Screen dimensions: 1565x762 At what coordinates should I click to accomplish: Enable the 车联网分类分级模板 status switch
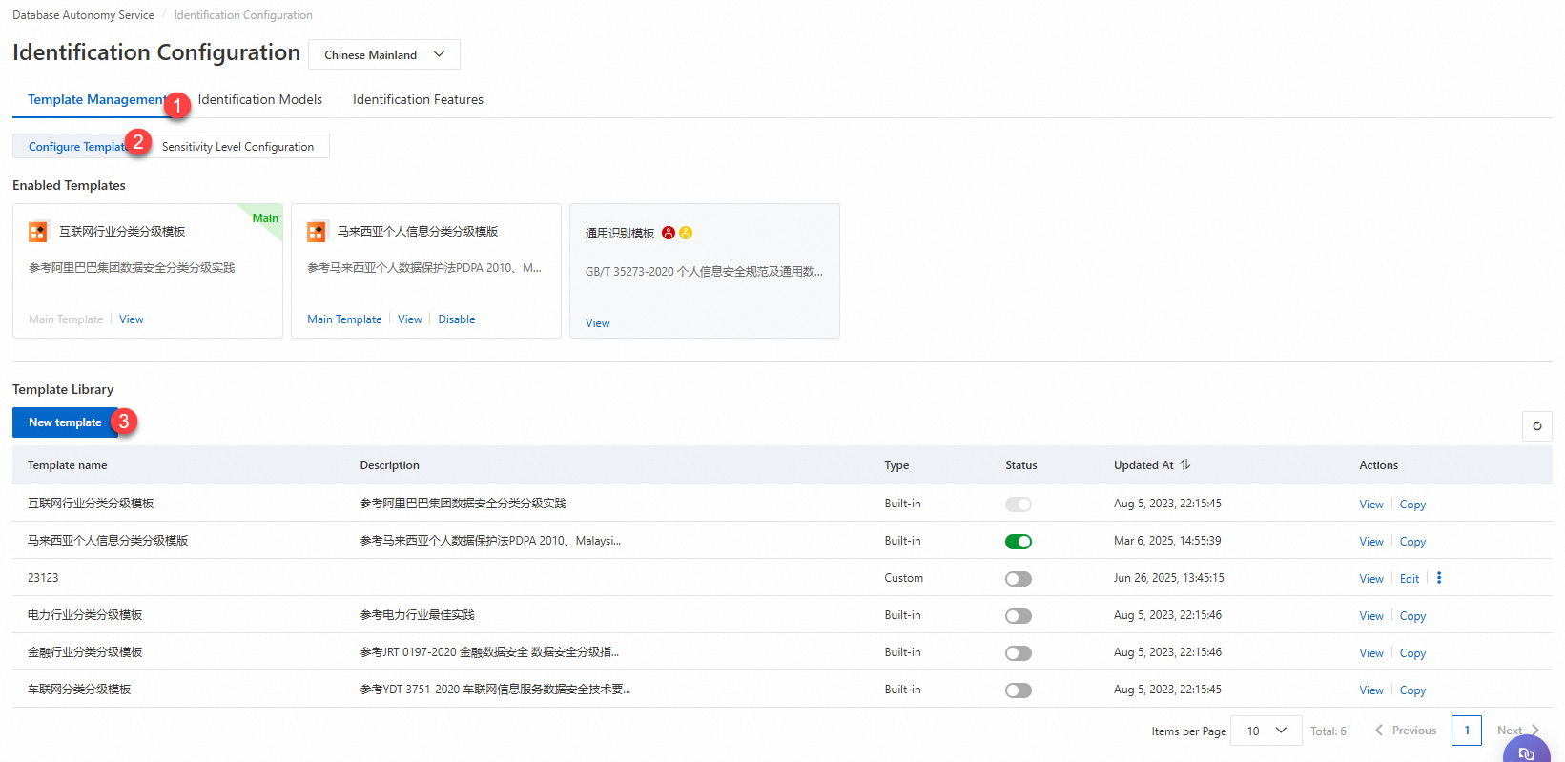tap(1019, 690)
